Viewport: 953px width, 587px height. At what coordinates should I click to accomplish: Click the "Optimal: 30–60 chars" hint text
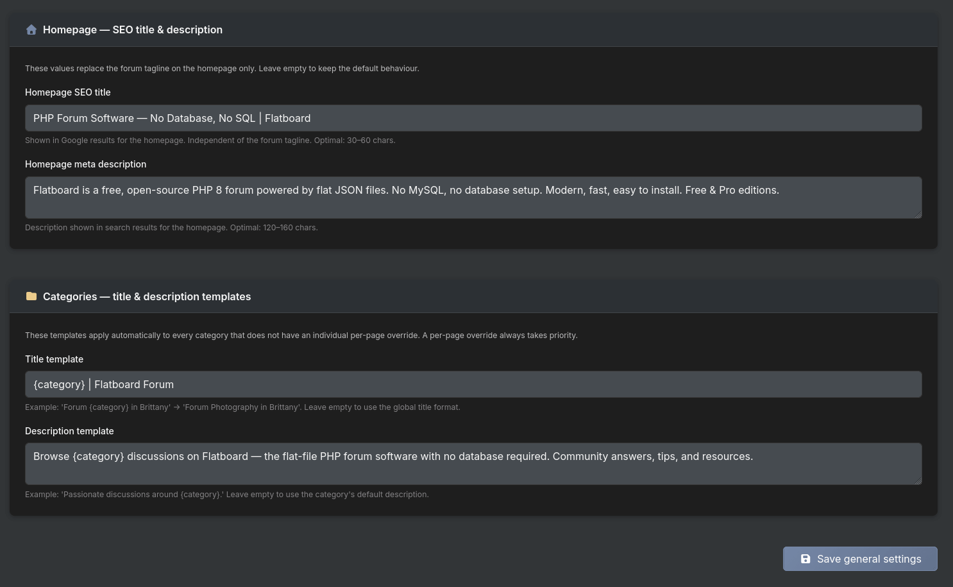(354, 140)
